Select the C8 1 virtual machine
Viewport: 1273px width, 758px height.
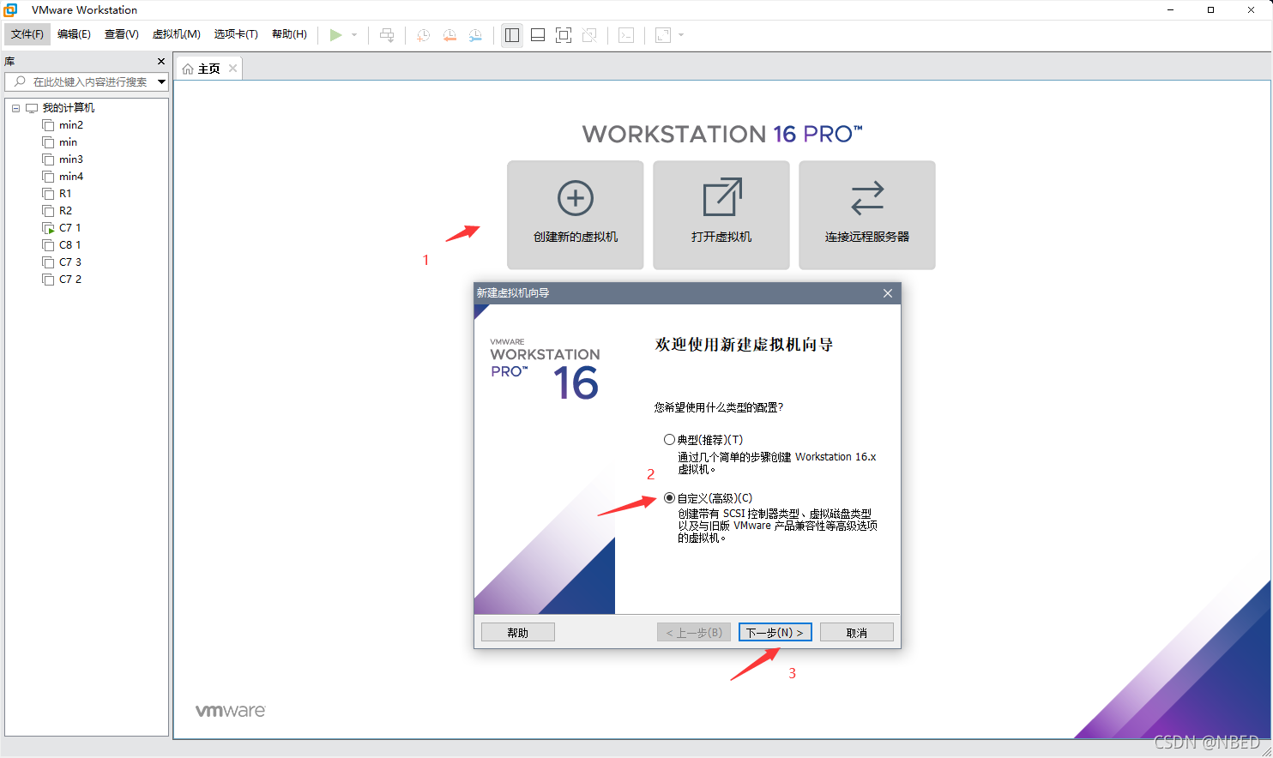point(69,245)
